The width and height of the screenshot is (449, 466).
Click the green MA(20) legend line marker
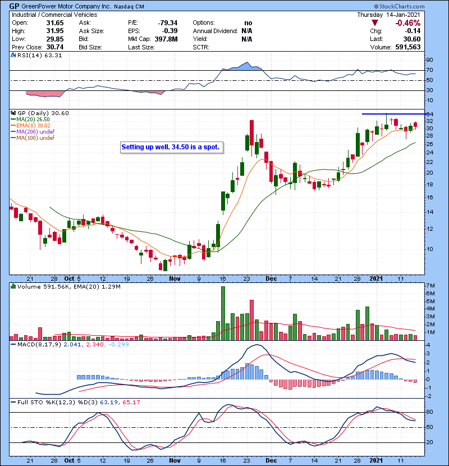click(x=13, y=120)
